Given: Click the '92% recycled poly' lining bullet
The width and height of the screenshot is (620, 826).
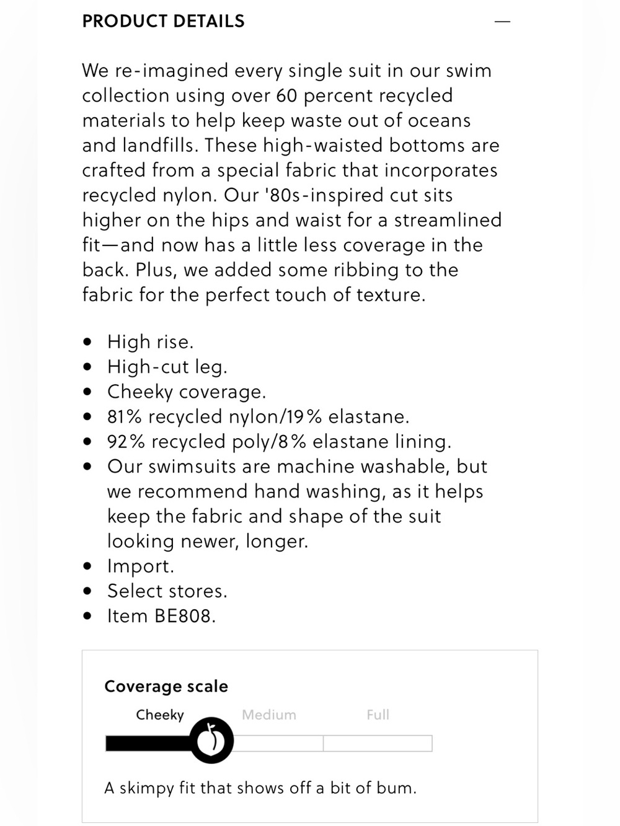Looking at the screenshot, I should (x=280, y=441).
